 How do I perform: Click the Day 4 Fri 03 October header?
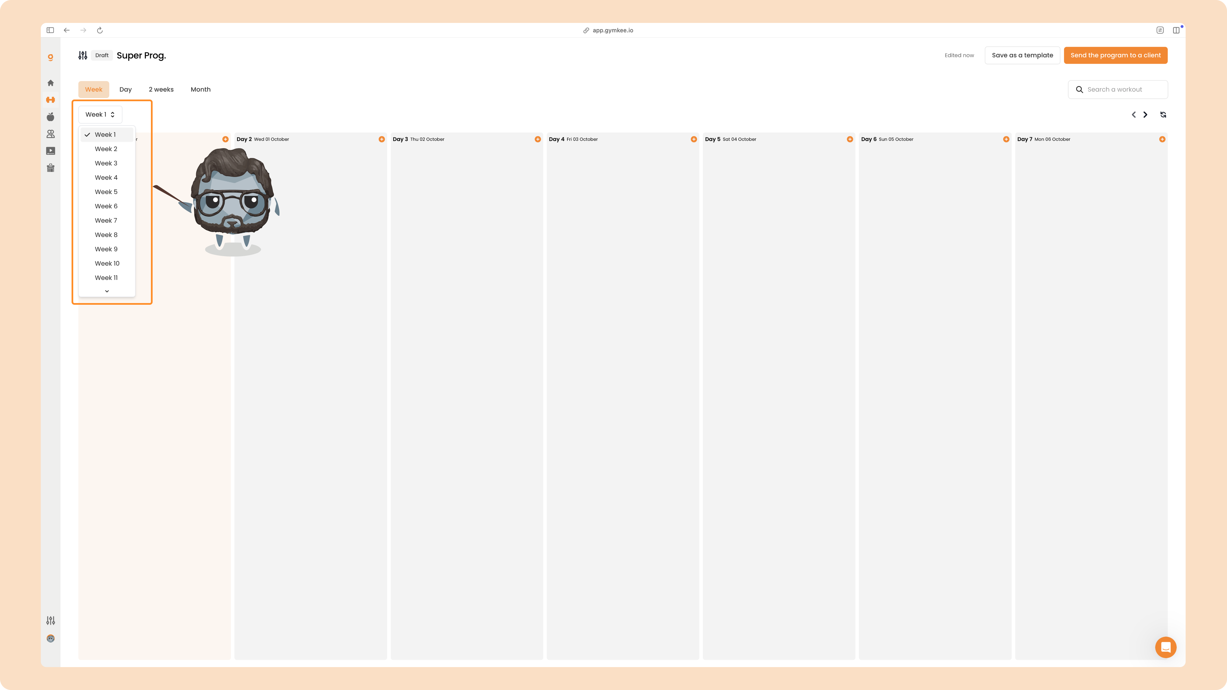pyautogui.click(x=574, y=139)
